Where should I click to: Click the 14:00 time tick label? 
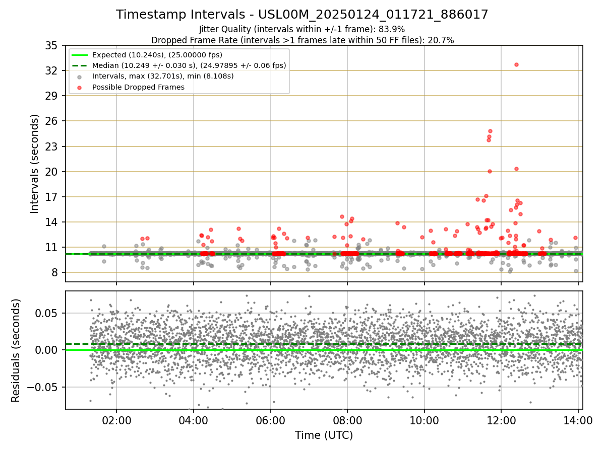pos(578,420)
